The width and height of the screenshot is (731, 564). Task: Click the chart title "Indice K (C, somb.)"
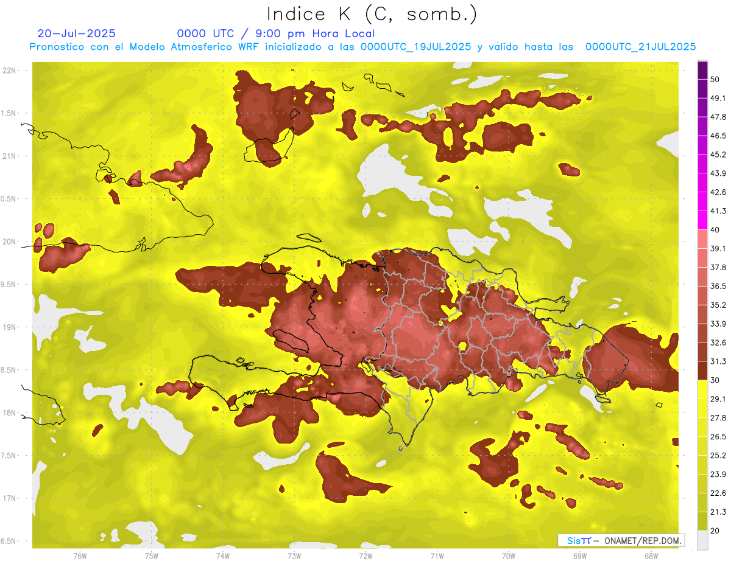(372, 14)
